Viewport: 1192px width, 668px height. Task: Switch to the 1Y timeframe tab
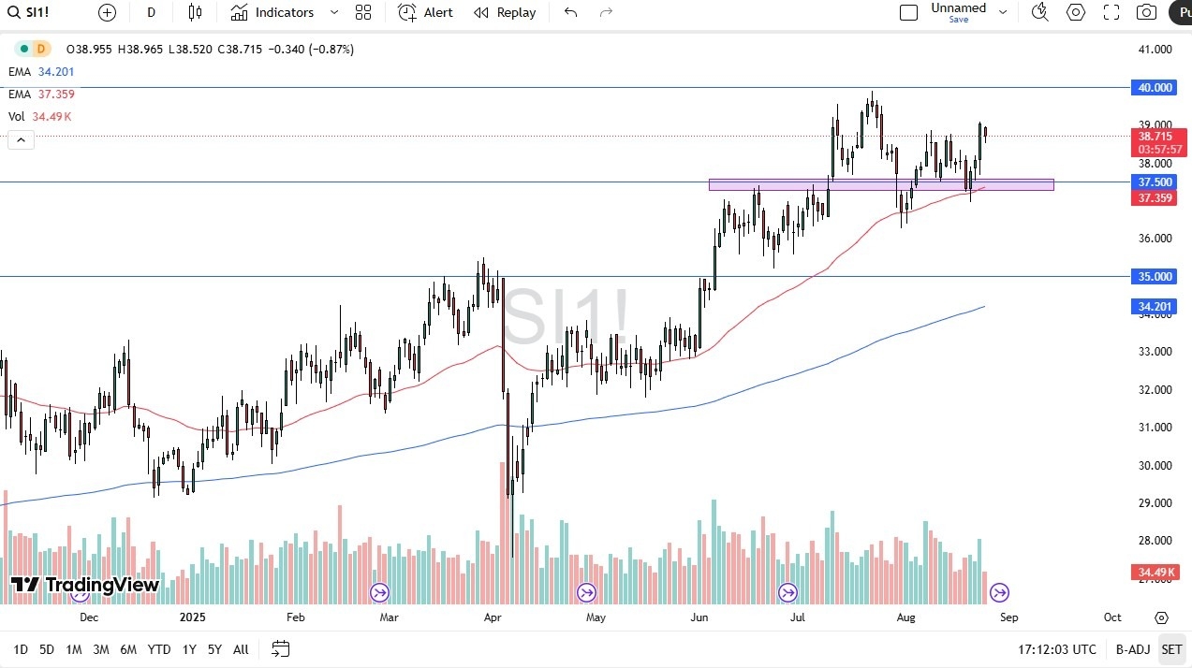(188, 648)
